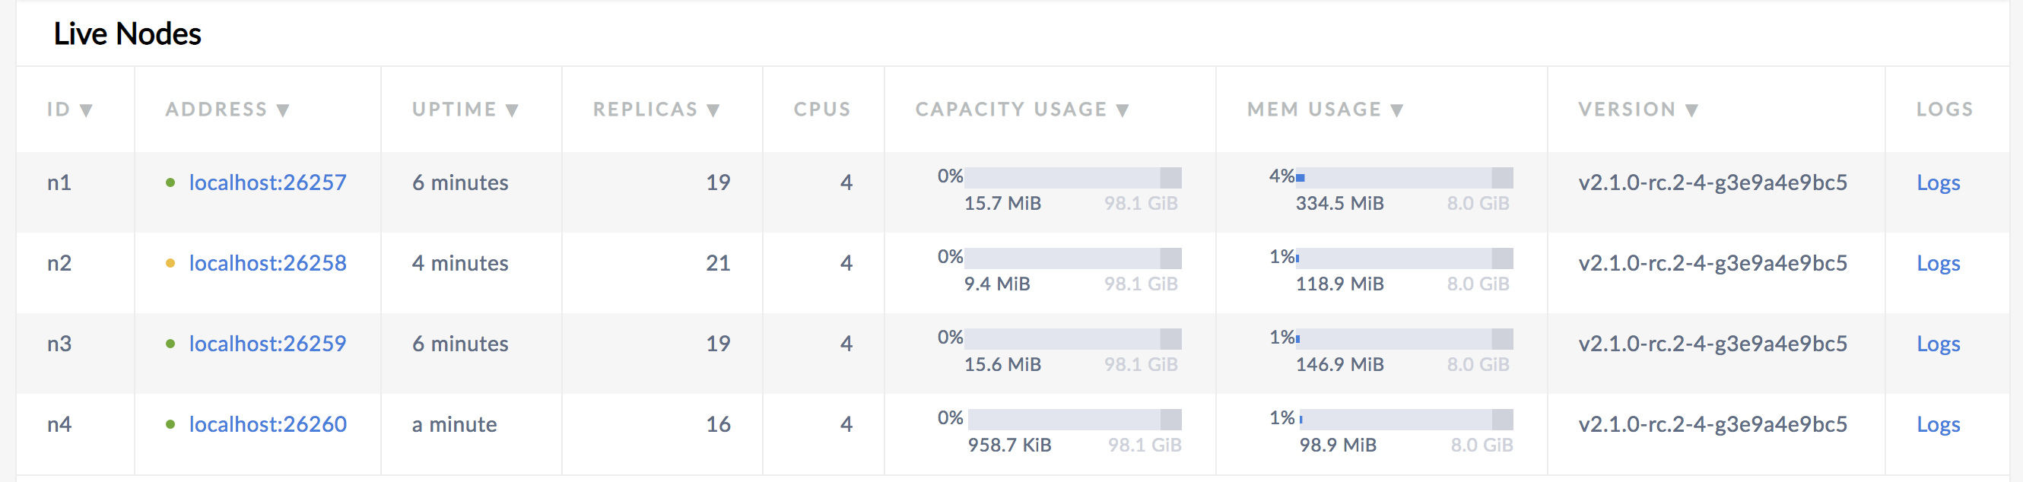Sort by Replicas column header
The width and height of the screenshot is (2023, 482).
(656, 110)
